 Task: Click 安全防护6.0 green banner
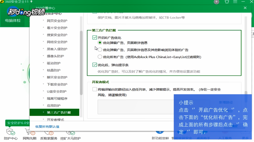click(17, 123)
